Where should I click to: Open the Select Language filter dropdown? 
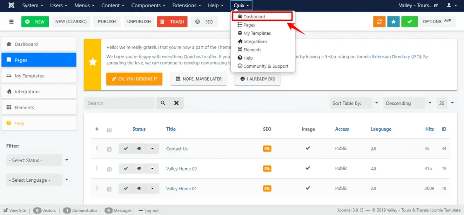click(38, 180)
